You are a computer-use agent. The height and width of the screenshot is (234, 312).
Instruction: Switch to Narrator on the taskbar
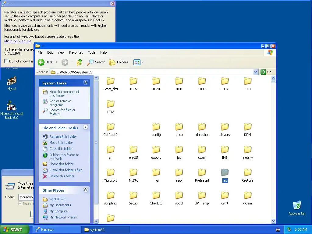tap(56, 229)
